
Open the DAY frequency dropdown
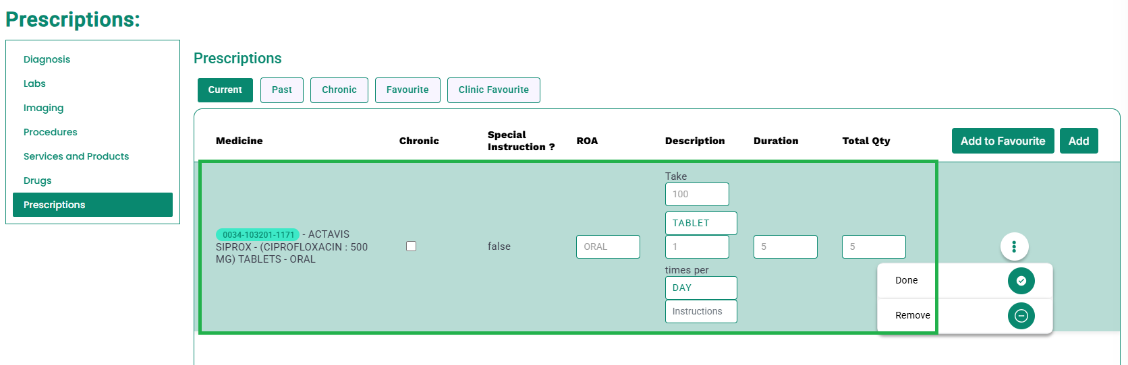click(x=701, y=288)
